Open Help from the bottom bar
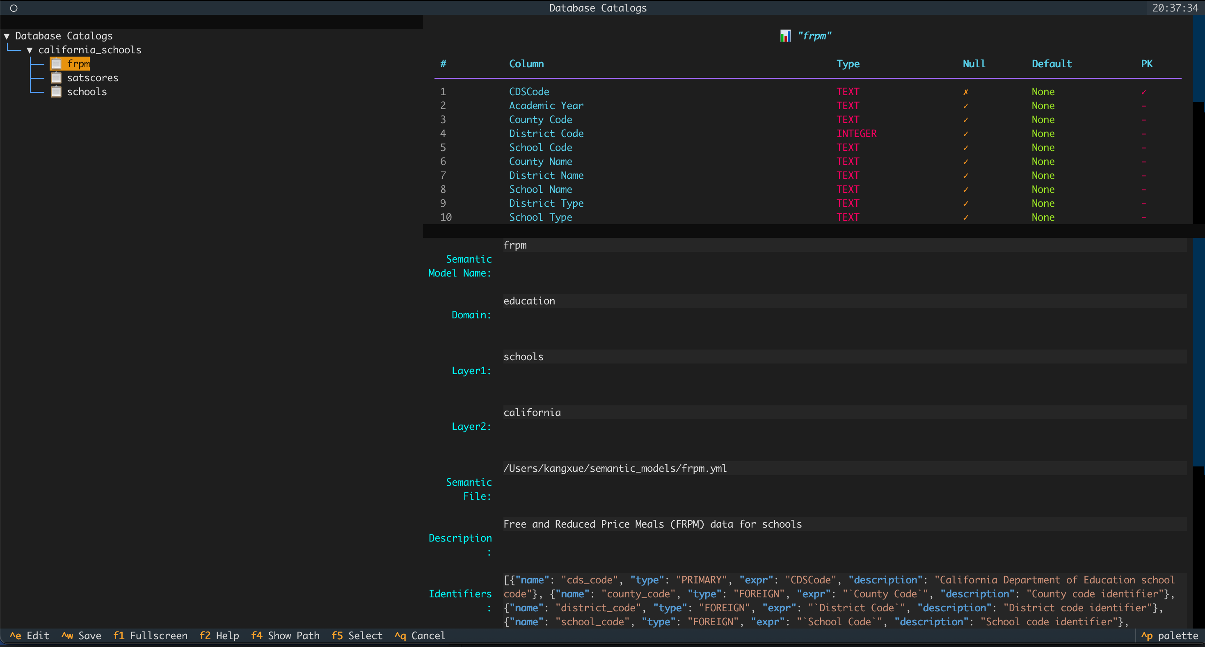Viewport: 1205px width, 647px height. [220, 636]
